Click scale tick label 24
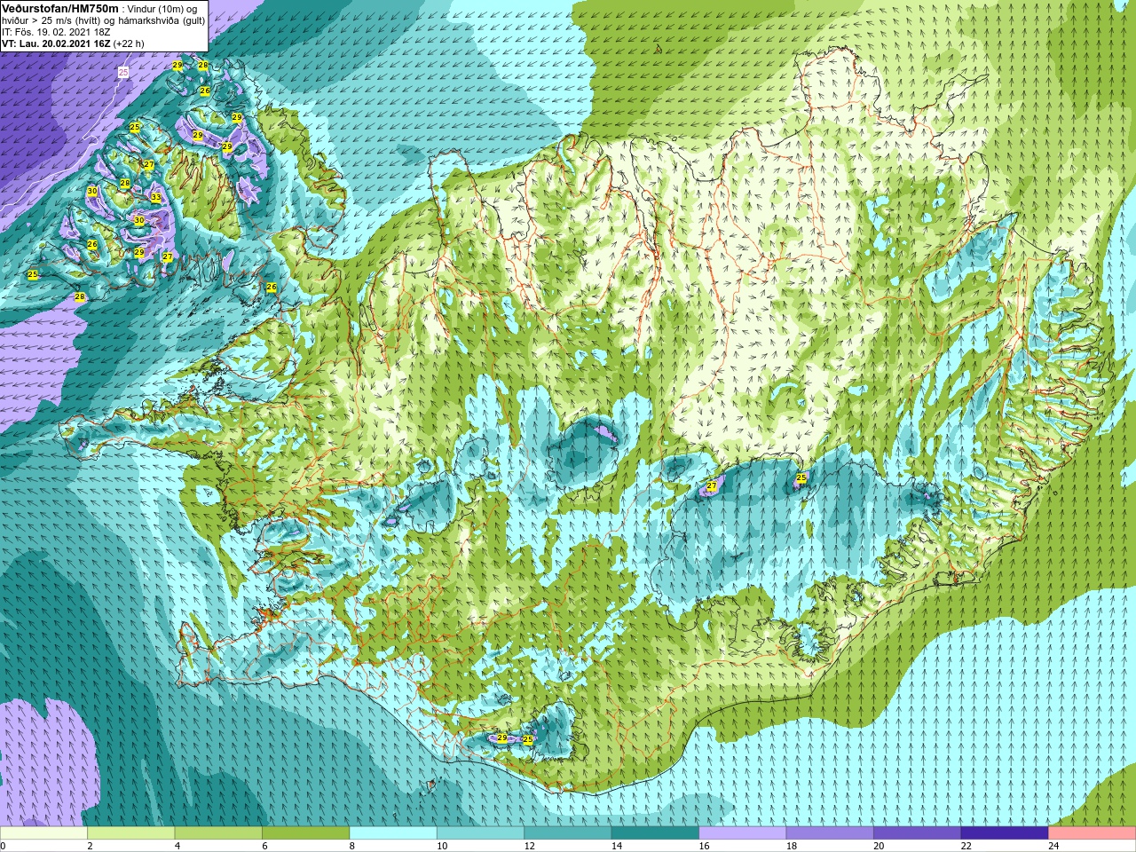The height and width of the screenshot is (852, 1136). tap(1053, 846)
